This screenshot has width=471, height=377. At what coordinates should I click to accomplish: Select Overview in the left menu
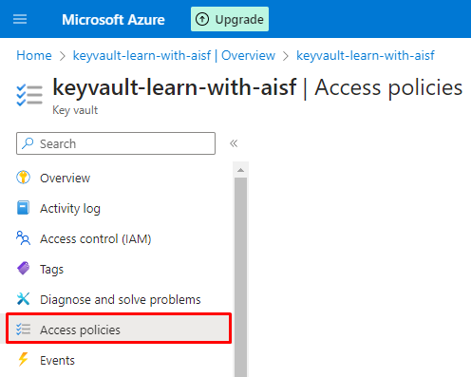(x=65, y=178)
